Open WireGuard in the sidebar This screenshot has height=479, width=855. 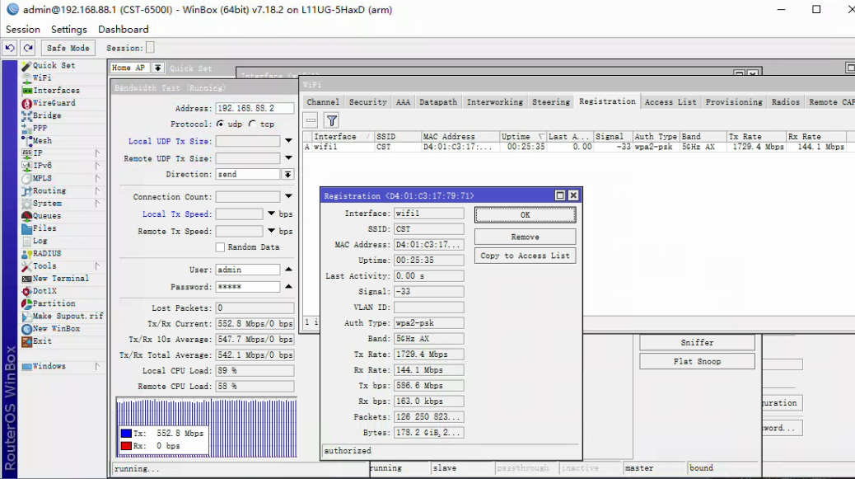pyautogui.click(x=54, y=103)
